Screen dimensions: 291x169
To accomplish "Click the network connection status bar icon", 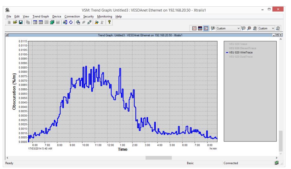I will [x=277, y=163].
